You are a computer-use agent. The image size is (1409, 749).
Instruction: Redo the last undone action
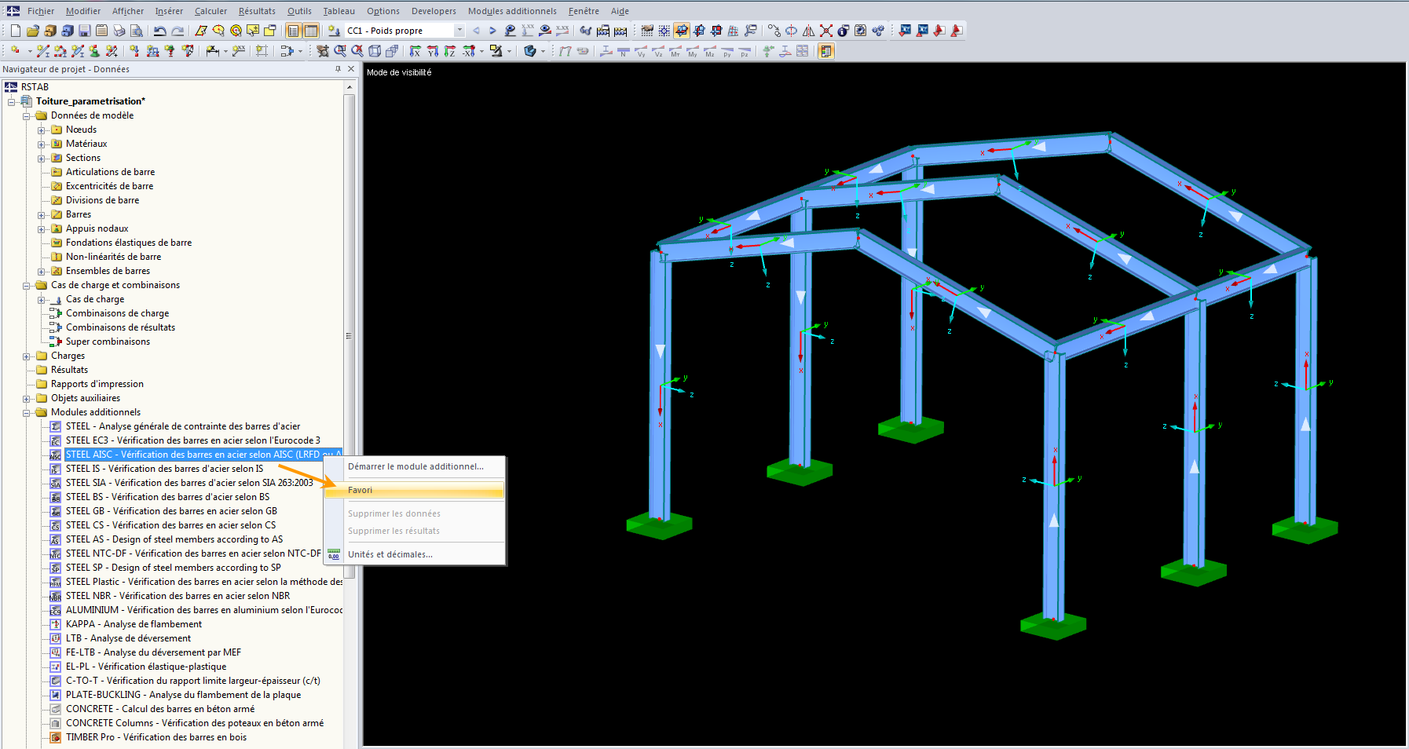click(x=177, y=31)
